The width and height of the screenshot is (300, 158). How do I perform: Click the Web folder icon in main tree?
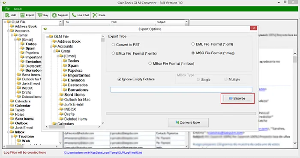pyautogui.click(x=19, y=140)
